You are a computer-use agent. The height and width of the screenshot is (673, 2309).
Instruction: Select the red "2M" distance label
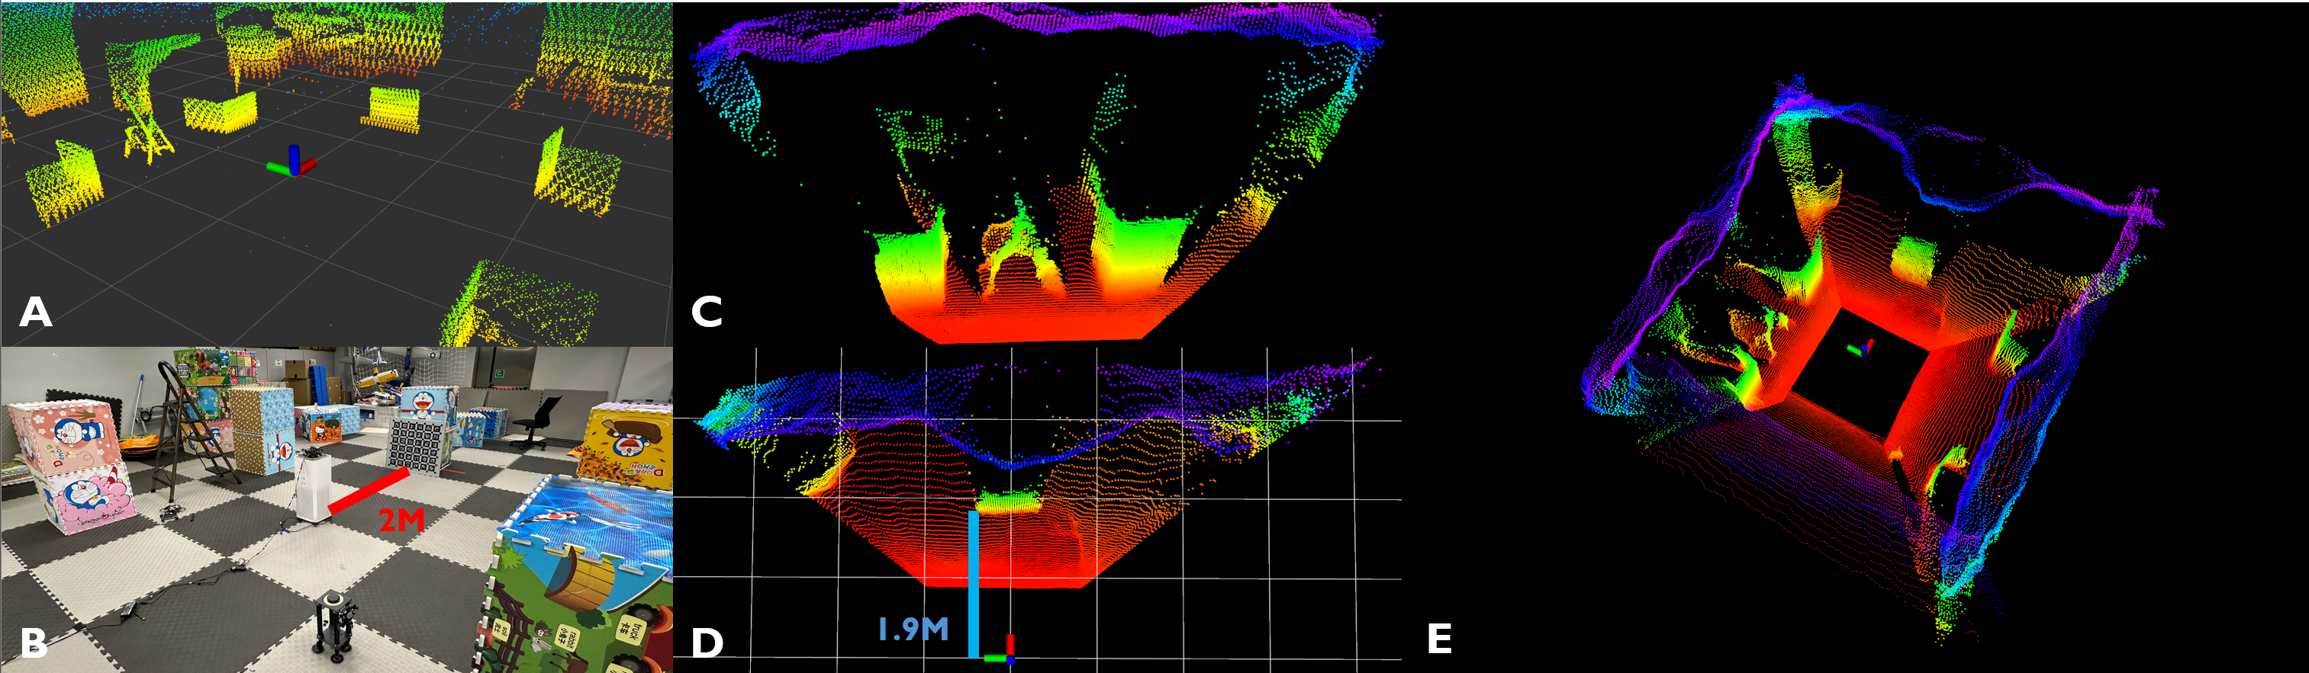click(x=401, y=520)
